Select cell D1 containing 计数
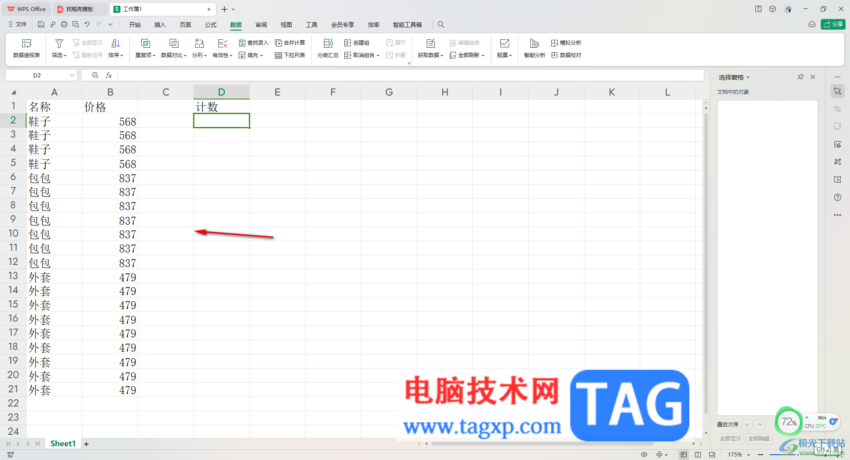Image resolution: width=850 pixels, height=460 pixels. tap(221, 107)
